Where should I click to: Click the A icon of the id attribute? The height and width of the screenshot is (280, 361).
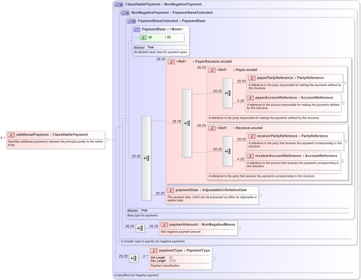(143, 37)
